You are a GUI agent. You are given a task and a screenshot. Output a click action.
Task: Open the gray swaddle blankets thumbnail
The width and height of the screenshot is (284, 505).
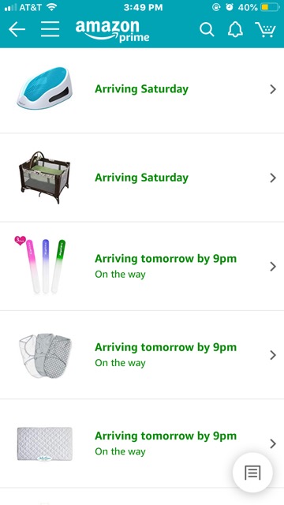(x=45, y=355)
